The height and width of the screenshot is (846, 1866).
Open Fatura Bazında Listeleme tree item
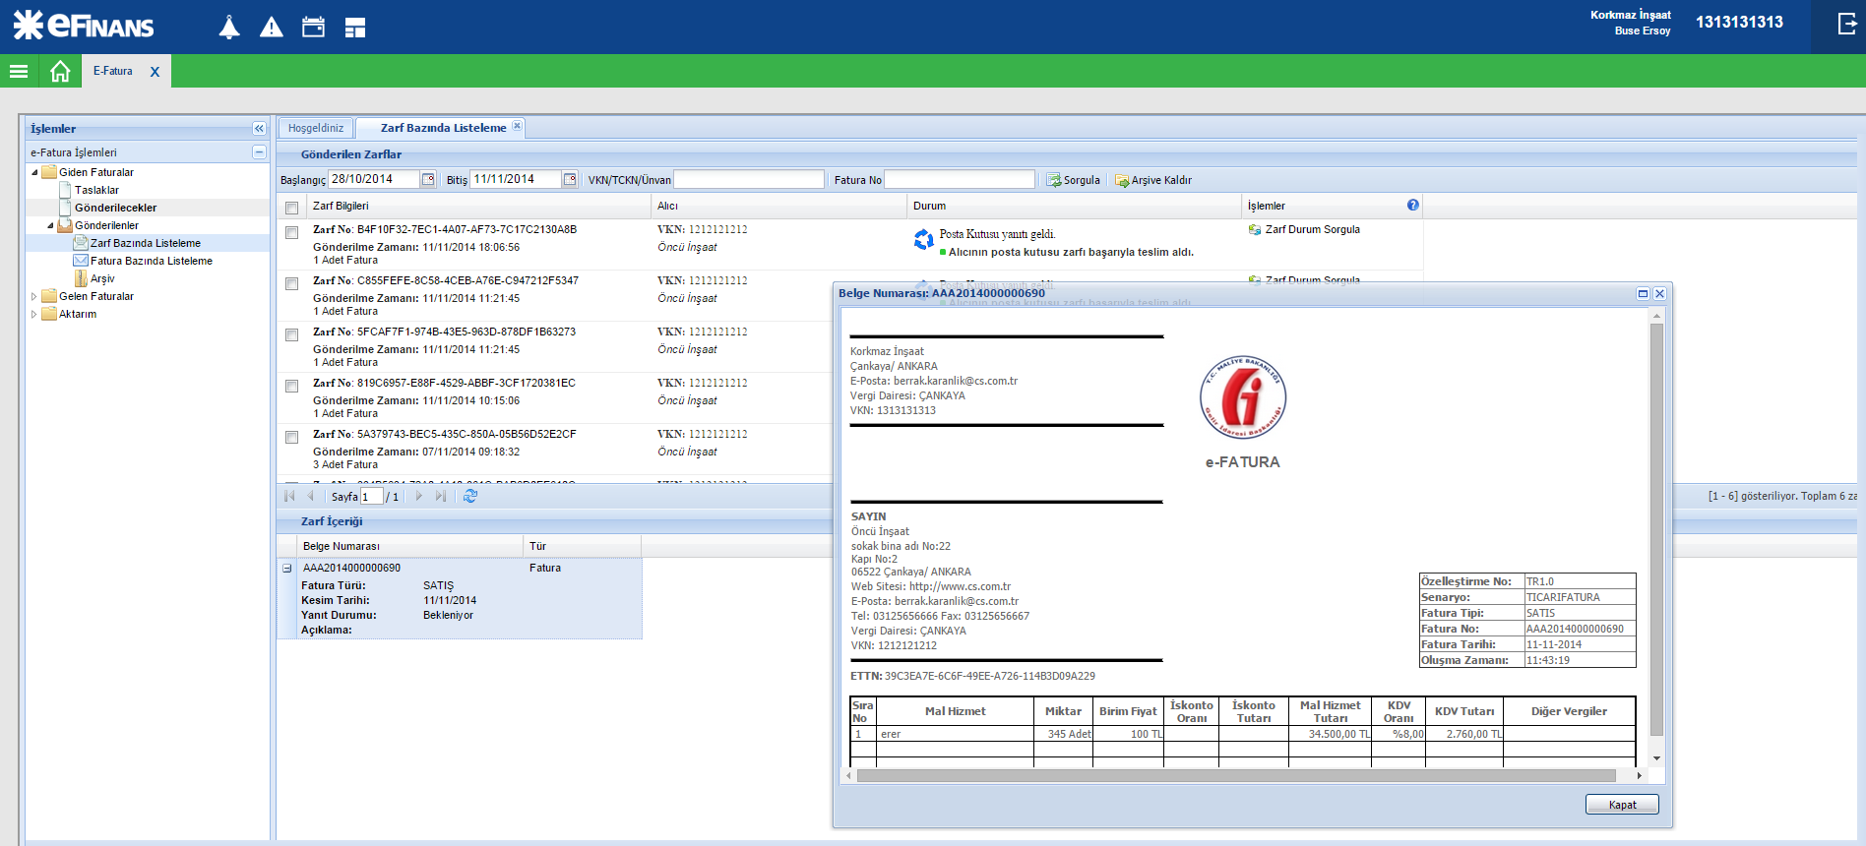pyautogui.click(x=152, y=261)
